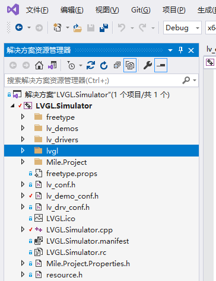Click the undo arrow icon

[x=122, y=27]
